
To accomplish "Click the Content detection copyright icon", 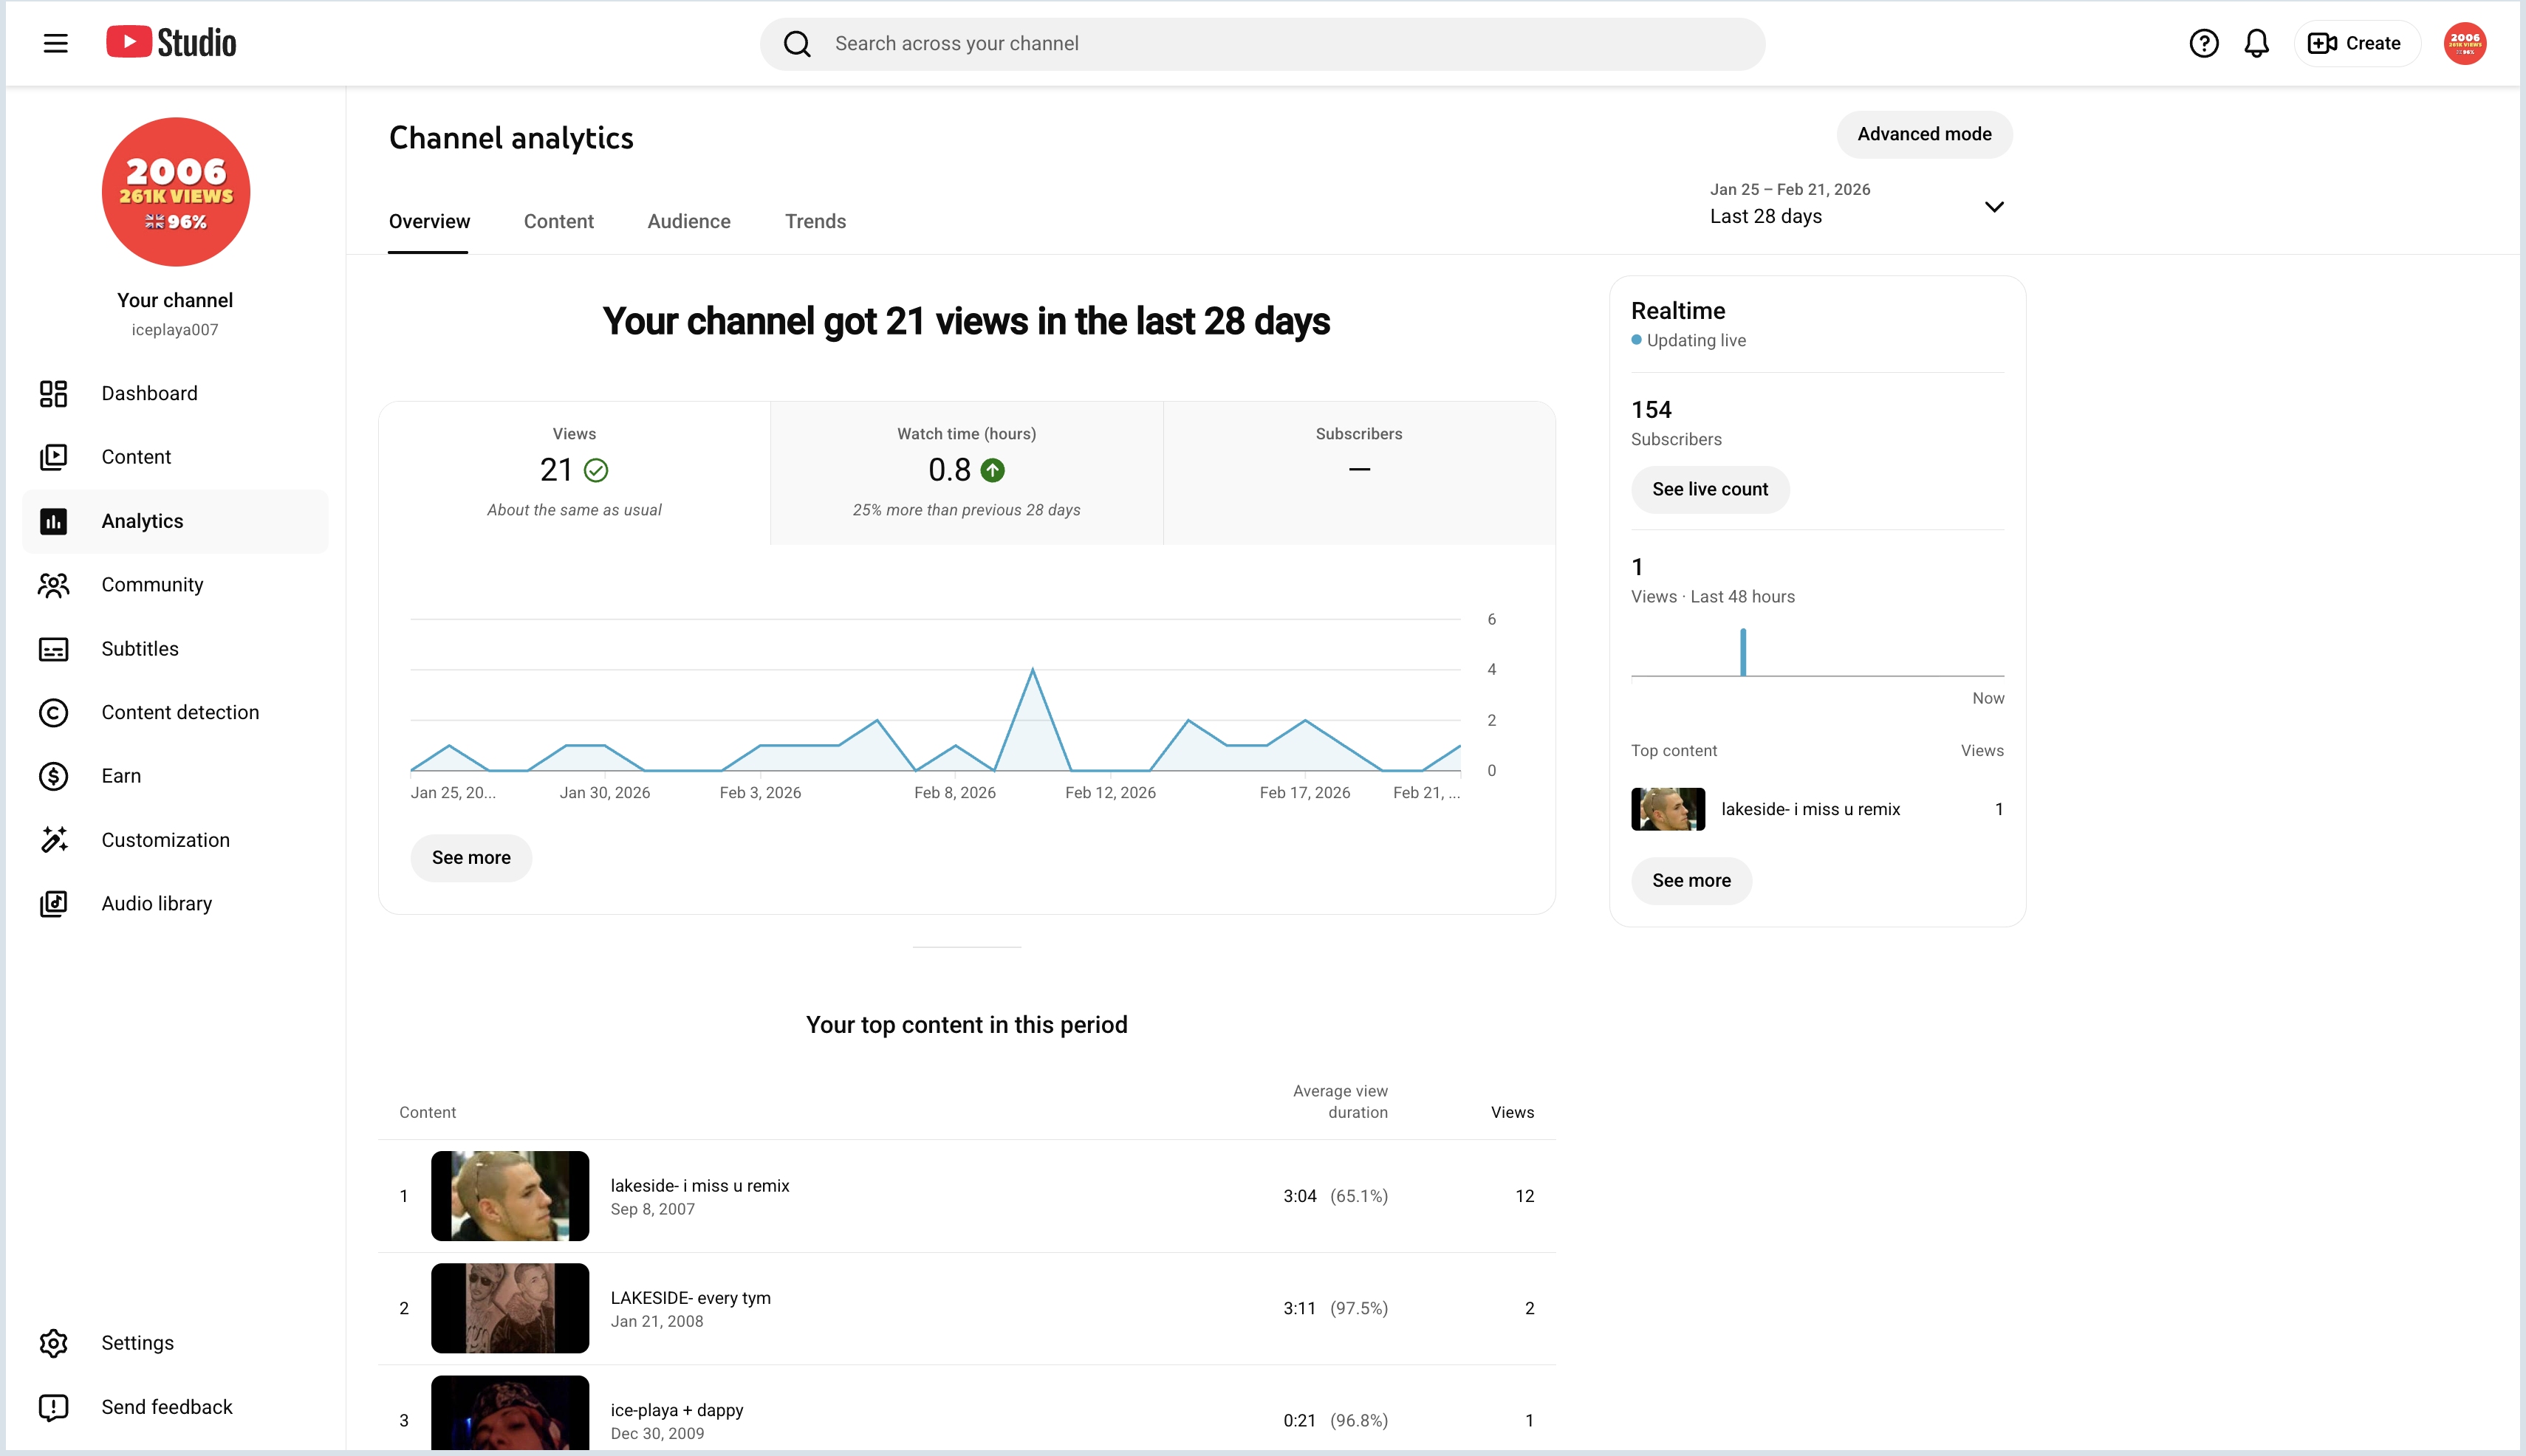I will (x=54, y=713).
